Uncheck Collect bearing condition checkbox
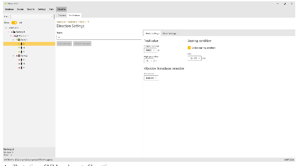Viewport: 299px width, 166px height. click(x=189, y=48)
